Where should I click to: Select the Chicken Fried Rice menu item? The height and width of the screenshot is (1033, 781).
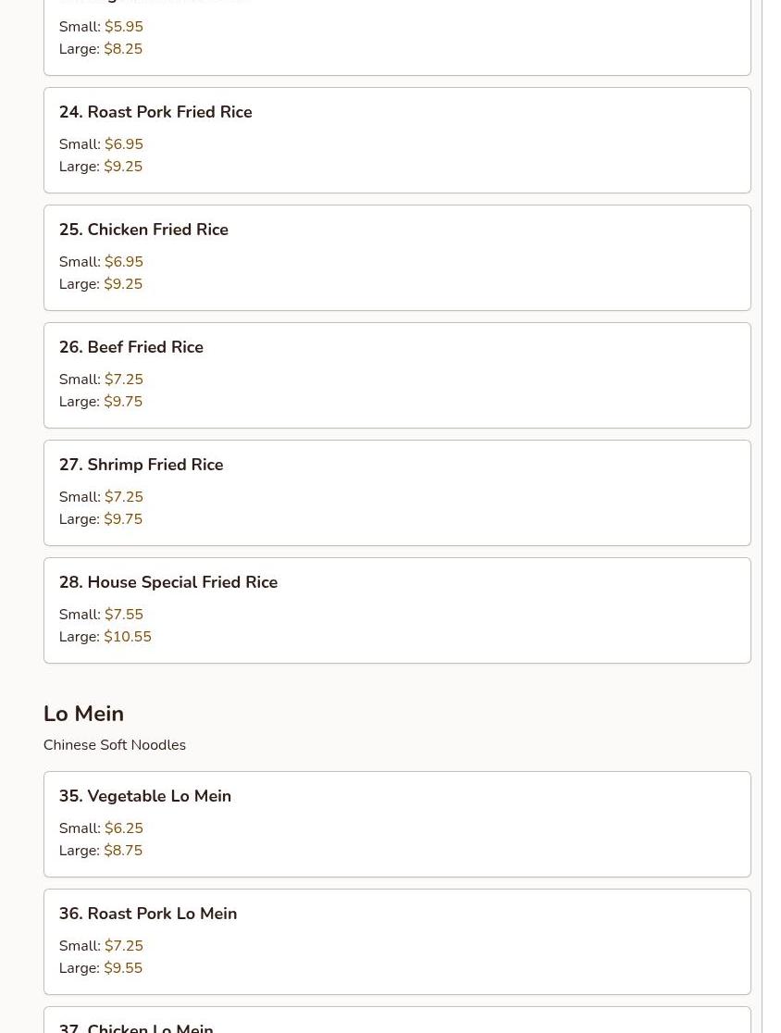pos(143,230)
